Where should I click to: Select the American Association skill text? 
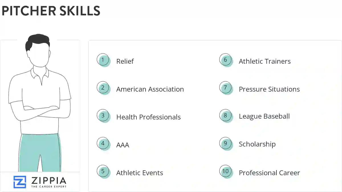click(x=150, y=89)
